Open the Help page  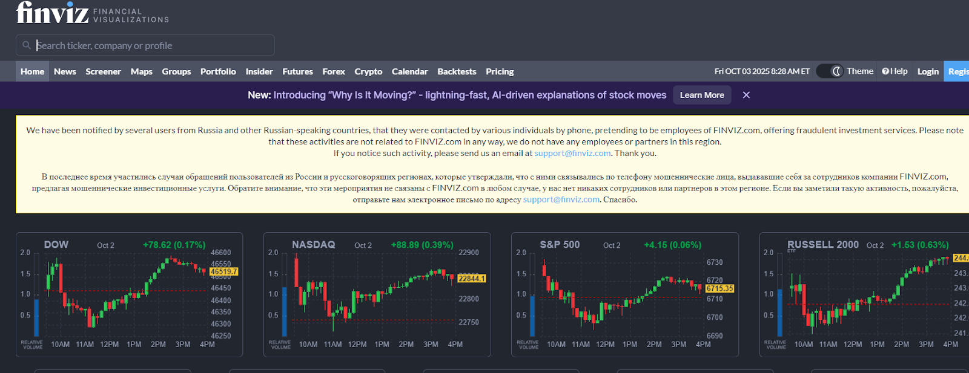pyautogui.click(x=895, y=71)
